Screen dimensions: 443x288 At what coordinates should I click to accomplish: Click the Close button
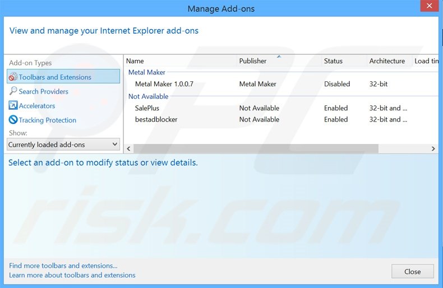click(413, 271)
